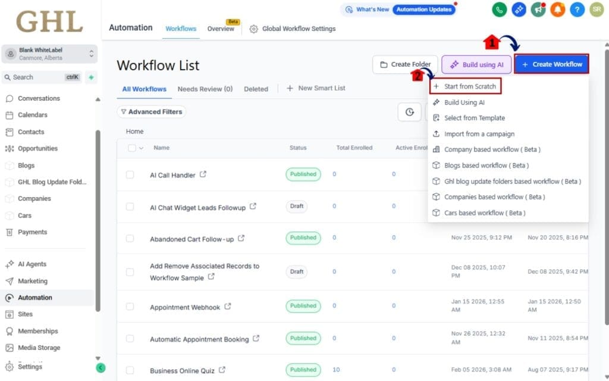Choose Start from Scratch menu option
609x381 pixels.
click(464, 86)
